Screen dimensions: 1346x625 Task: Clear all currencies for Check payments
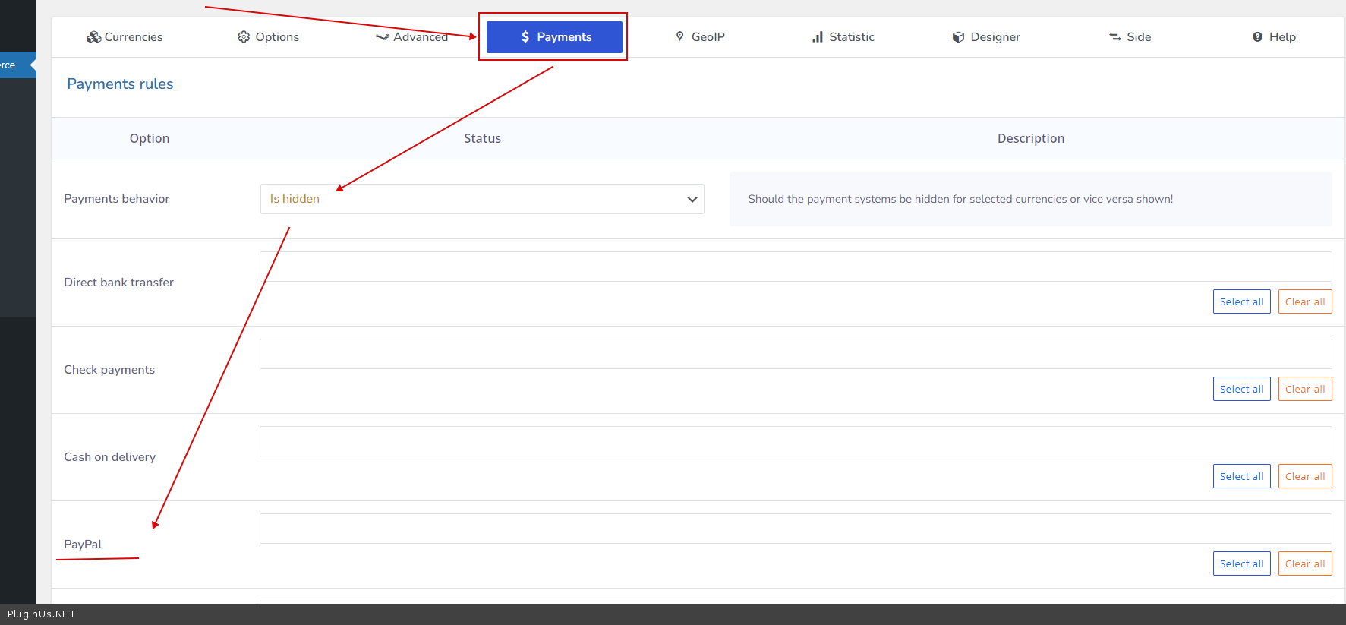click(1304, 389)
